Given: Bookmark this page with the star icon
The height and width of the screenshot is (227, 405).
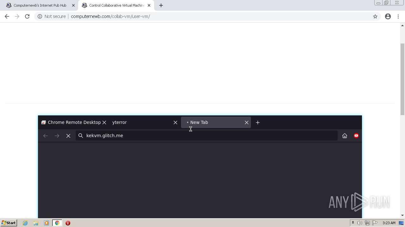Looking at the screenshot, I should pos(375,16).
